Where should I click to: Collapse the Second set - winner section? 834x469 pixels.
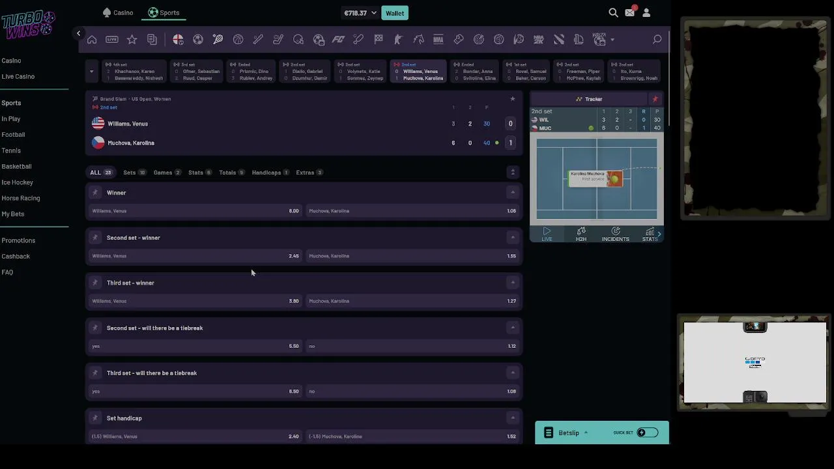(x=513, y=237)
